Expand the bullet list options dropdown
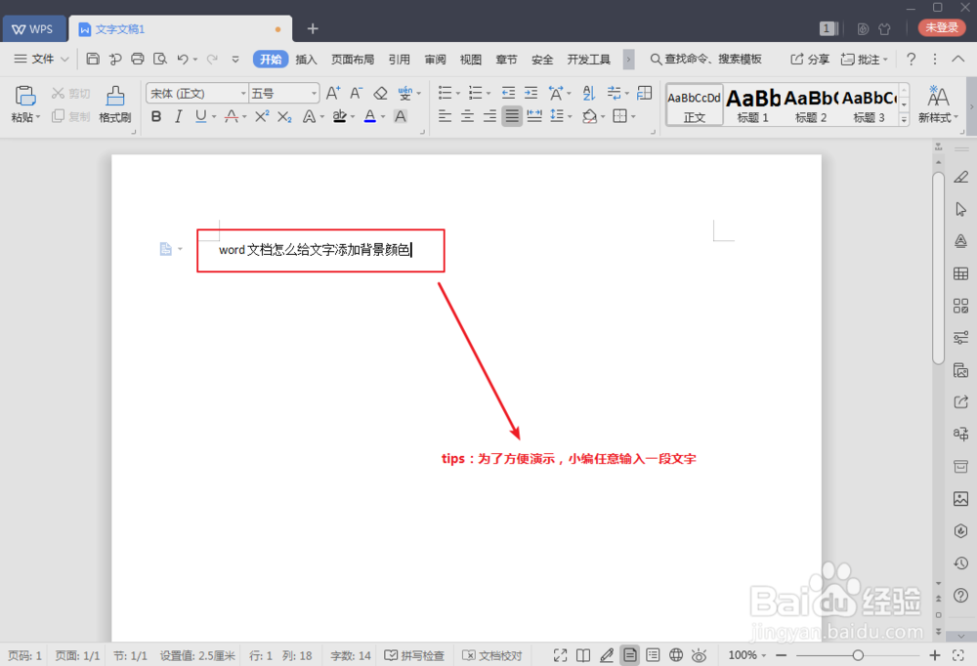 [458, 92]
